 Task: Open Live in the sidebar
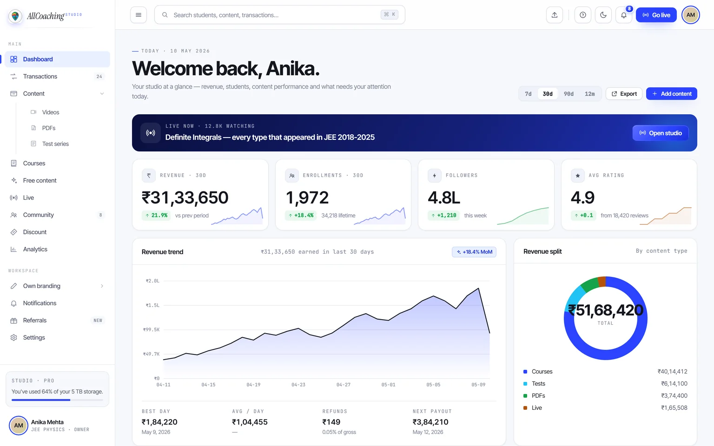point(58,198)
